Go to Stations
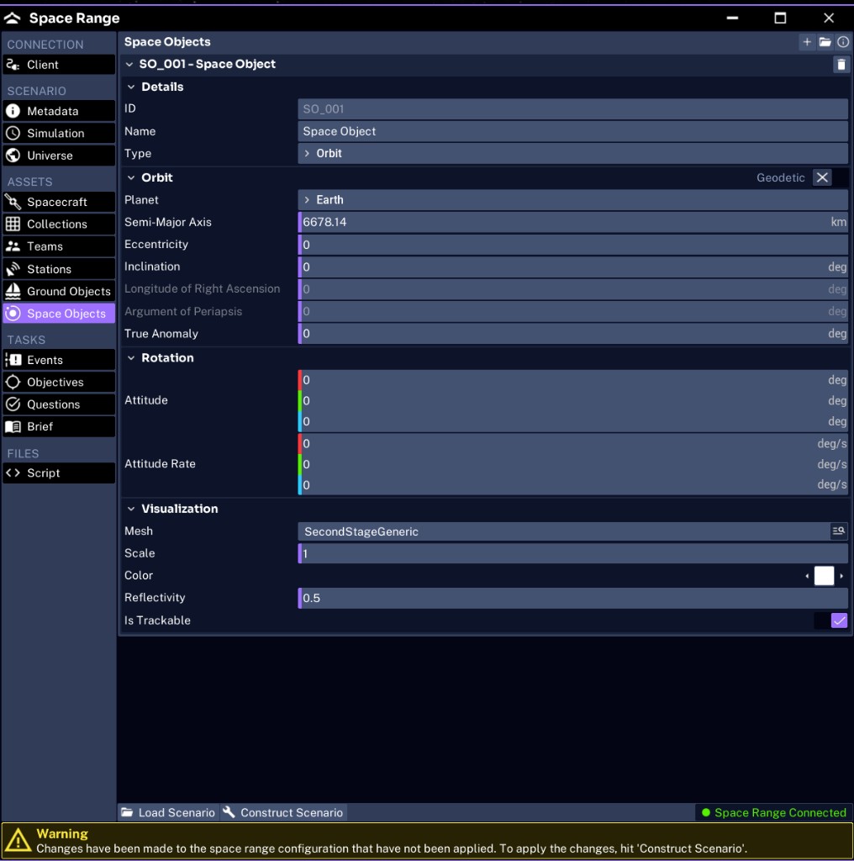 pos(59,269)
